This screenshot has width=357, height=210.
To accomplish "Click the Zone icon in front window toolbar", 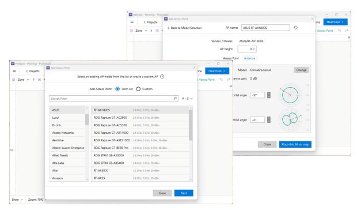I will (13, 80).
